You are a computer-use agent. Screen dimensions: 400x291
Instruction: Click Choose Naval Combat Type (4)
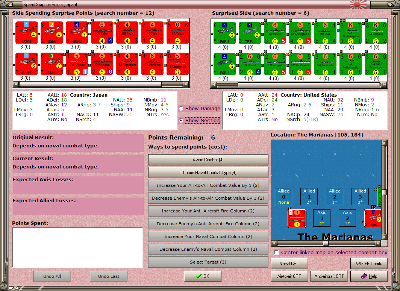(x=208, y=173)
